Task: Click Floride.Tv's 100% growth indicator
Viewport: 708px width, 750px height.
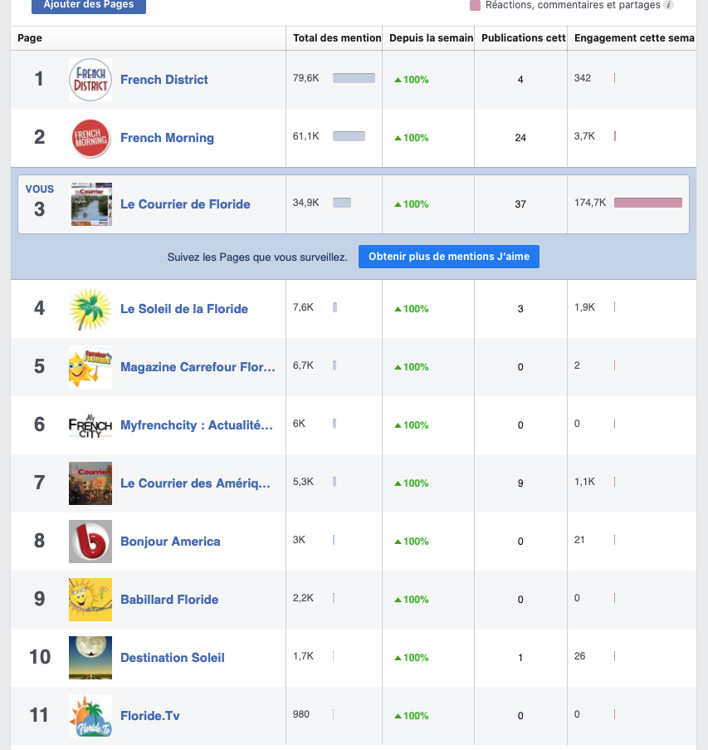Action: click(411, 716)
